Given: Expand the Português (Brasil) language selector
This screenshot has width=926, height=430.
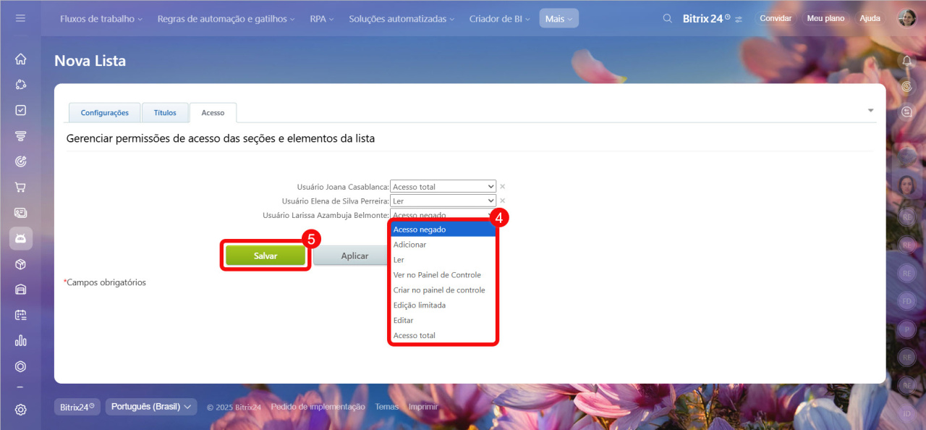Looking at the screenshot, I should click(x=151, y=407).
